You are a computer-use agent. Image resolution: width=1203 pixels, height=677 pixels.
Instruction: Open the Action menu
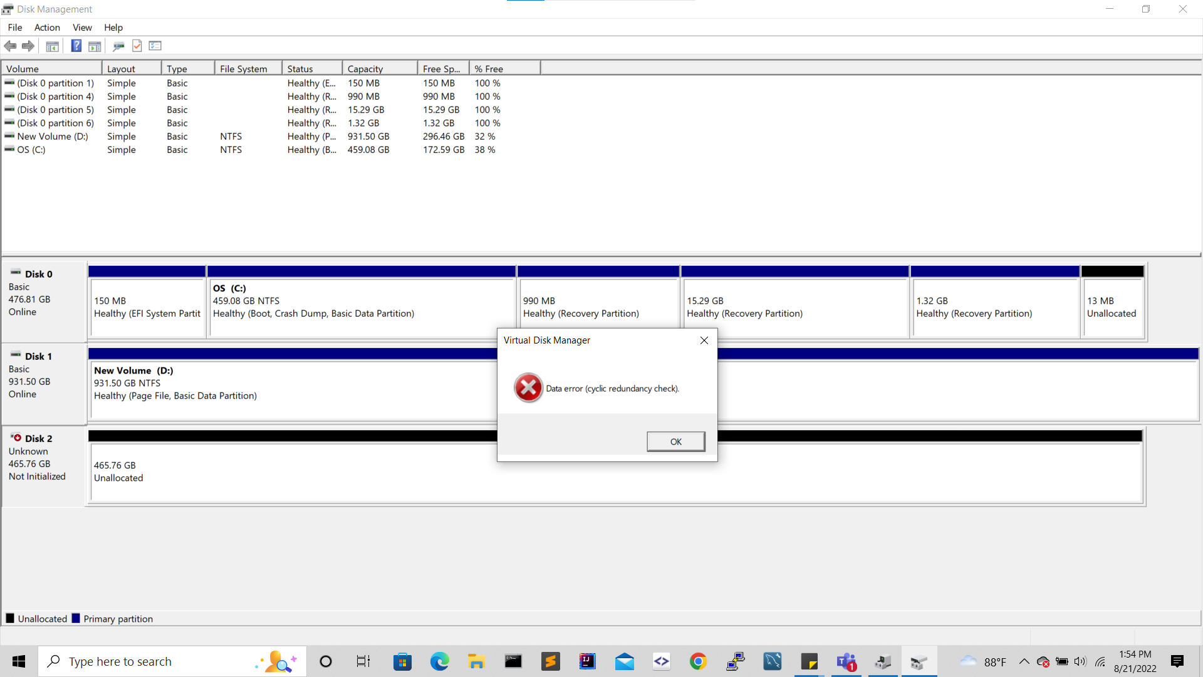[x=47, y=28]
